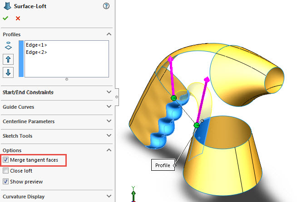This screenshot has width=297, height=202.
Task: Expand Centerline Parameters section
Action: tap(109, 121)
